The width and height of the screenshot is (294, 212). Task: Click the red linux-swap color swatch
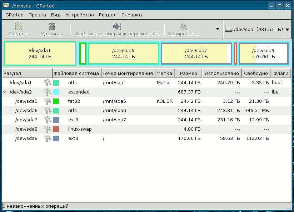click(x=56, y=129)
